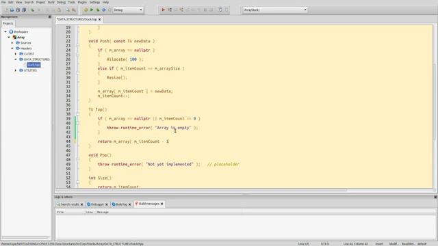Close the Stack.hpp editor tab
The height and width of the screenshot is (246, 438).
click(x=99, y=19)
